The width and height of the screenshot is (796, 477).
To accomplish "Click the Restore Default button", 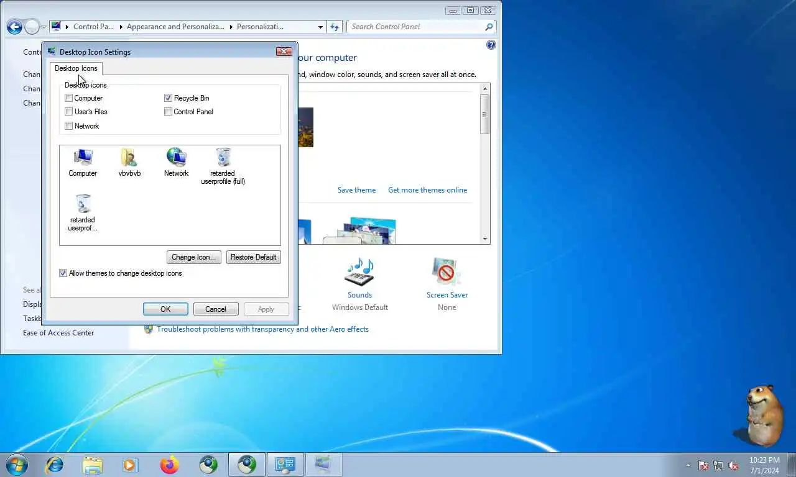I will coord(254,257).
